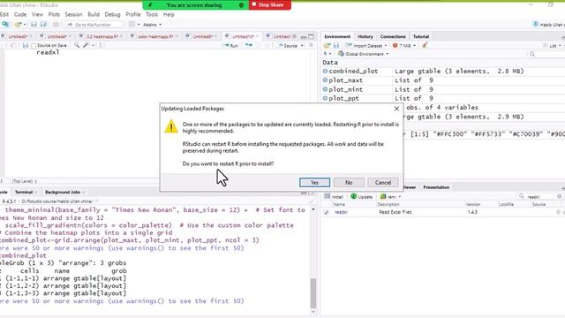
Task: Click the save current document icon in main toolbar
Action: coord(34,25)
